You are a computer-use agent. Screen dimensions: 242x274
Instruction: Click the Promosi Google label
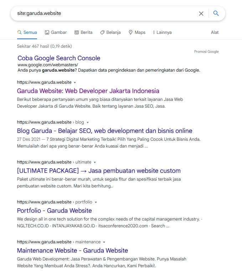pyautogui.click(x=206, y=52)
